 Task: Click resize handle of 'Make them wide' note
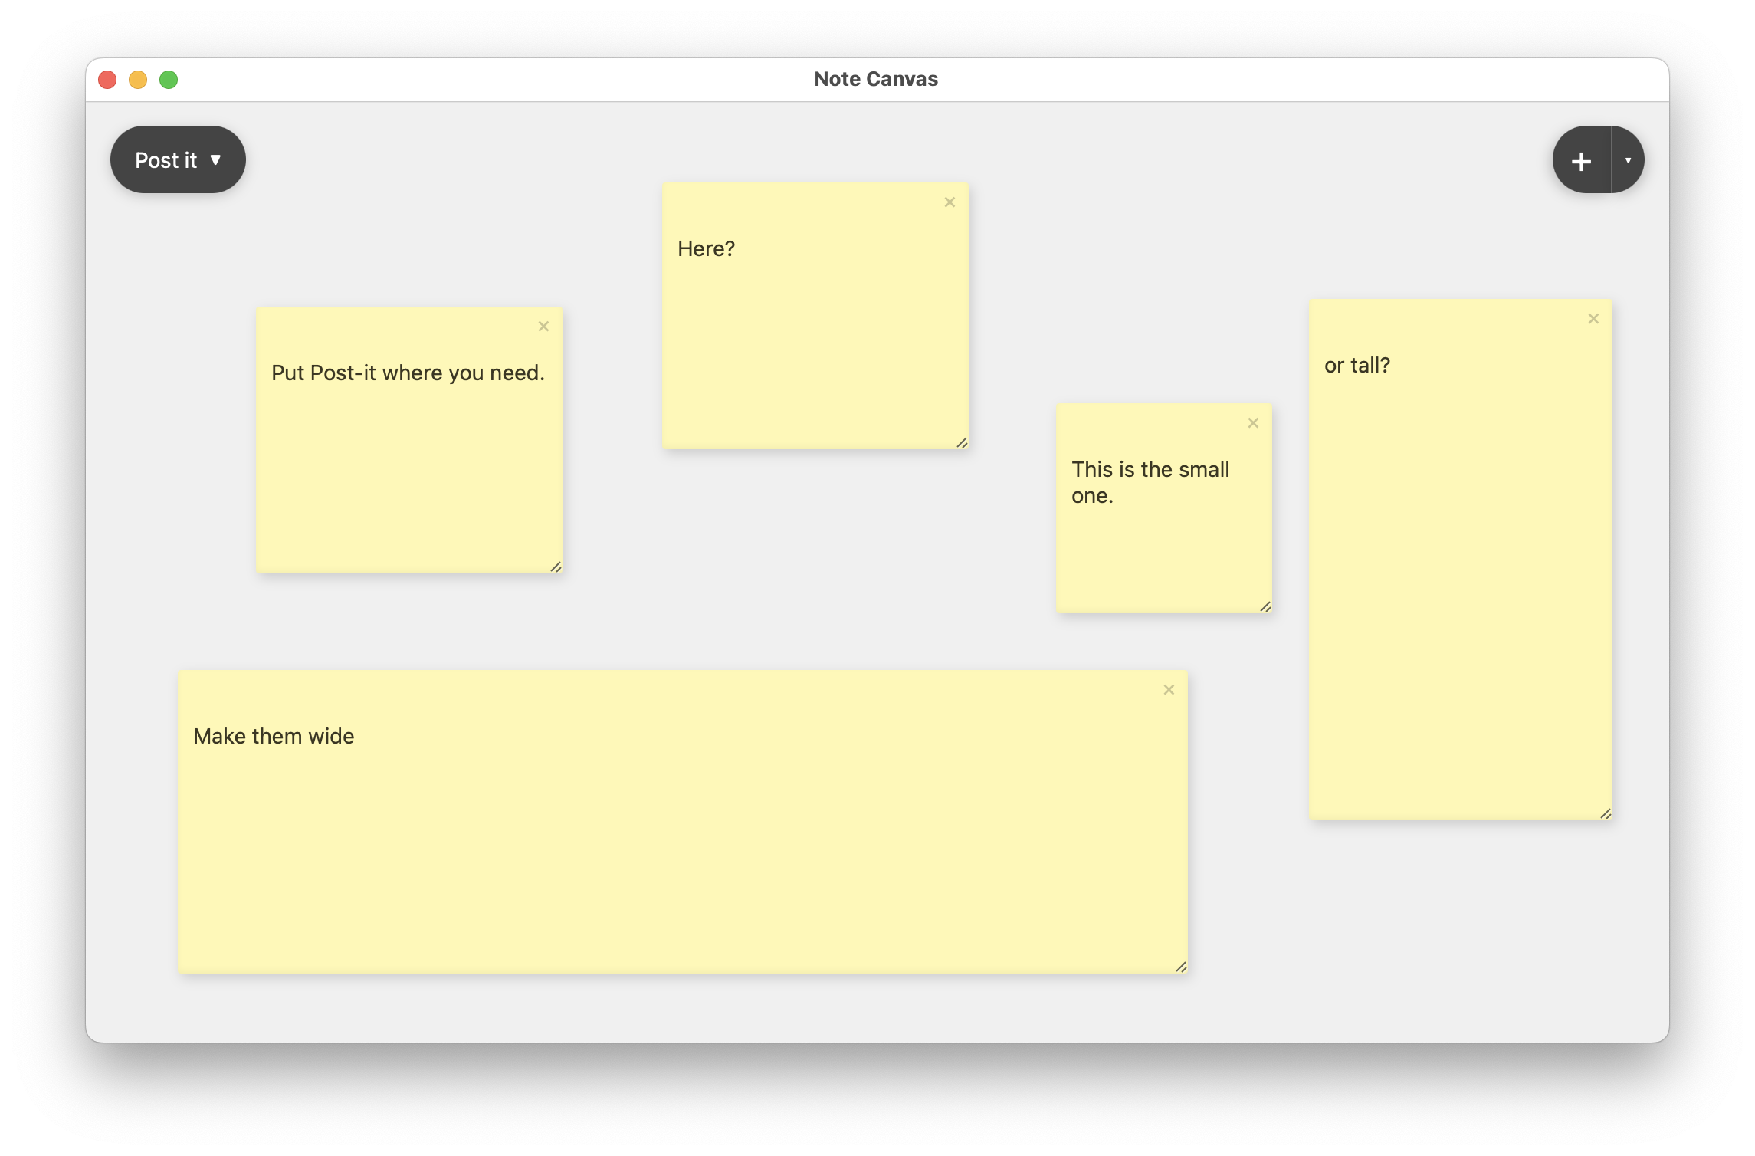tap(1181, 967)
